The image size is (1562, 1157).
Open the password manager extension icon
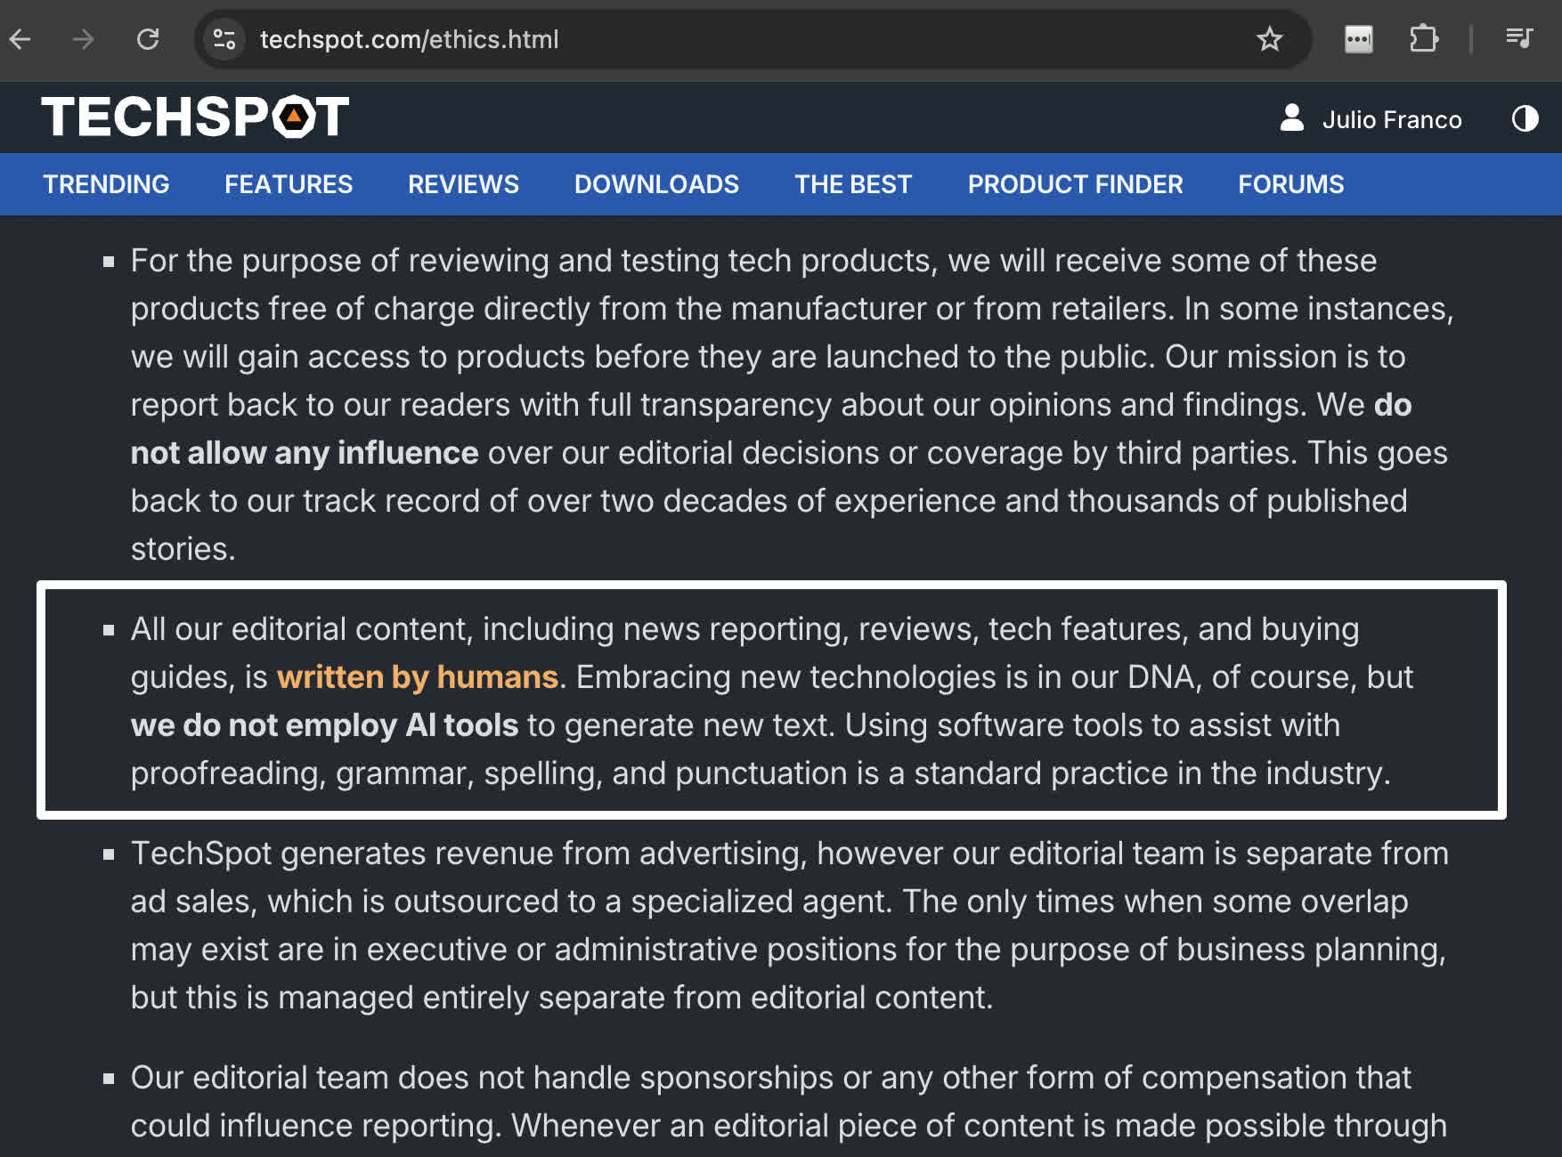pyautogui.click(x=1358, y=39)
